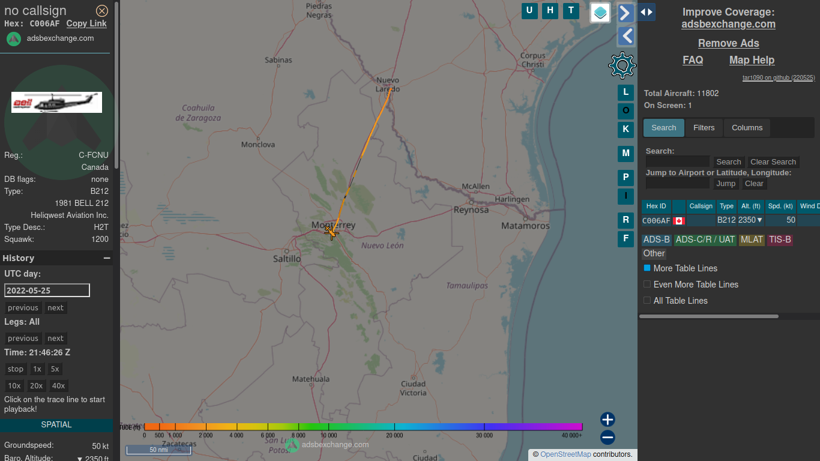This screenshot has height=461, width=820.
Task: Click the U map toggle button
Action: pyautogui.click(x=529, y=10)
